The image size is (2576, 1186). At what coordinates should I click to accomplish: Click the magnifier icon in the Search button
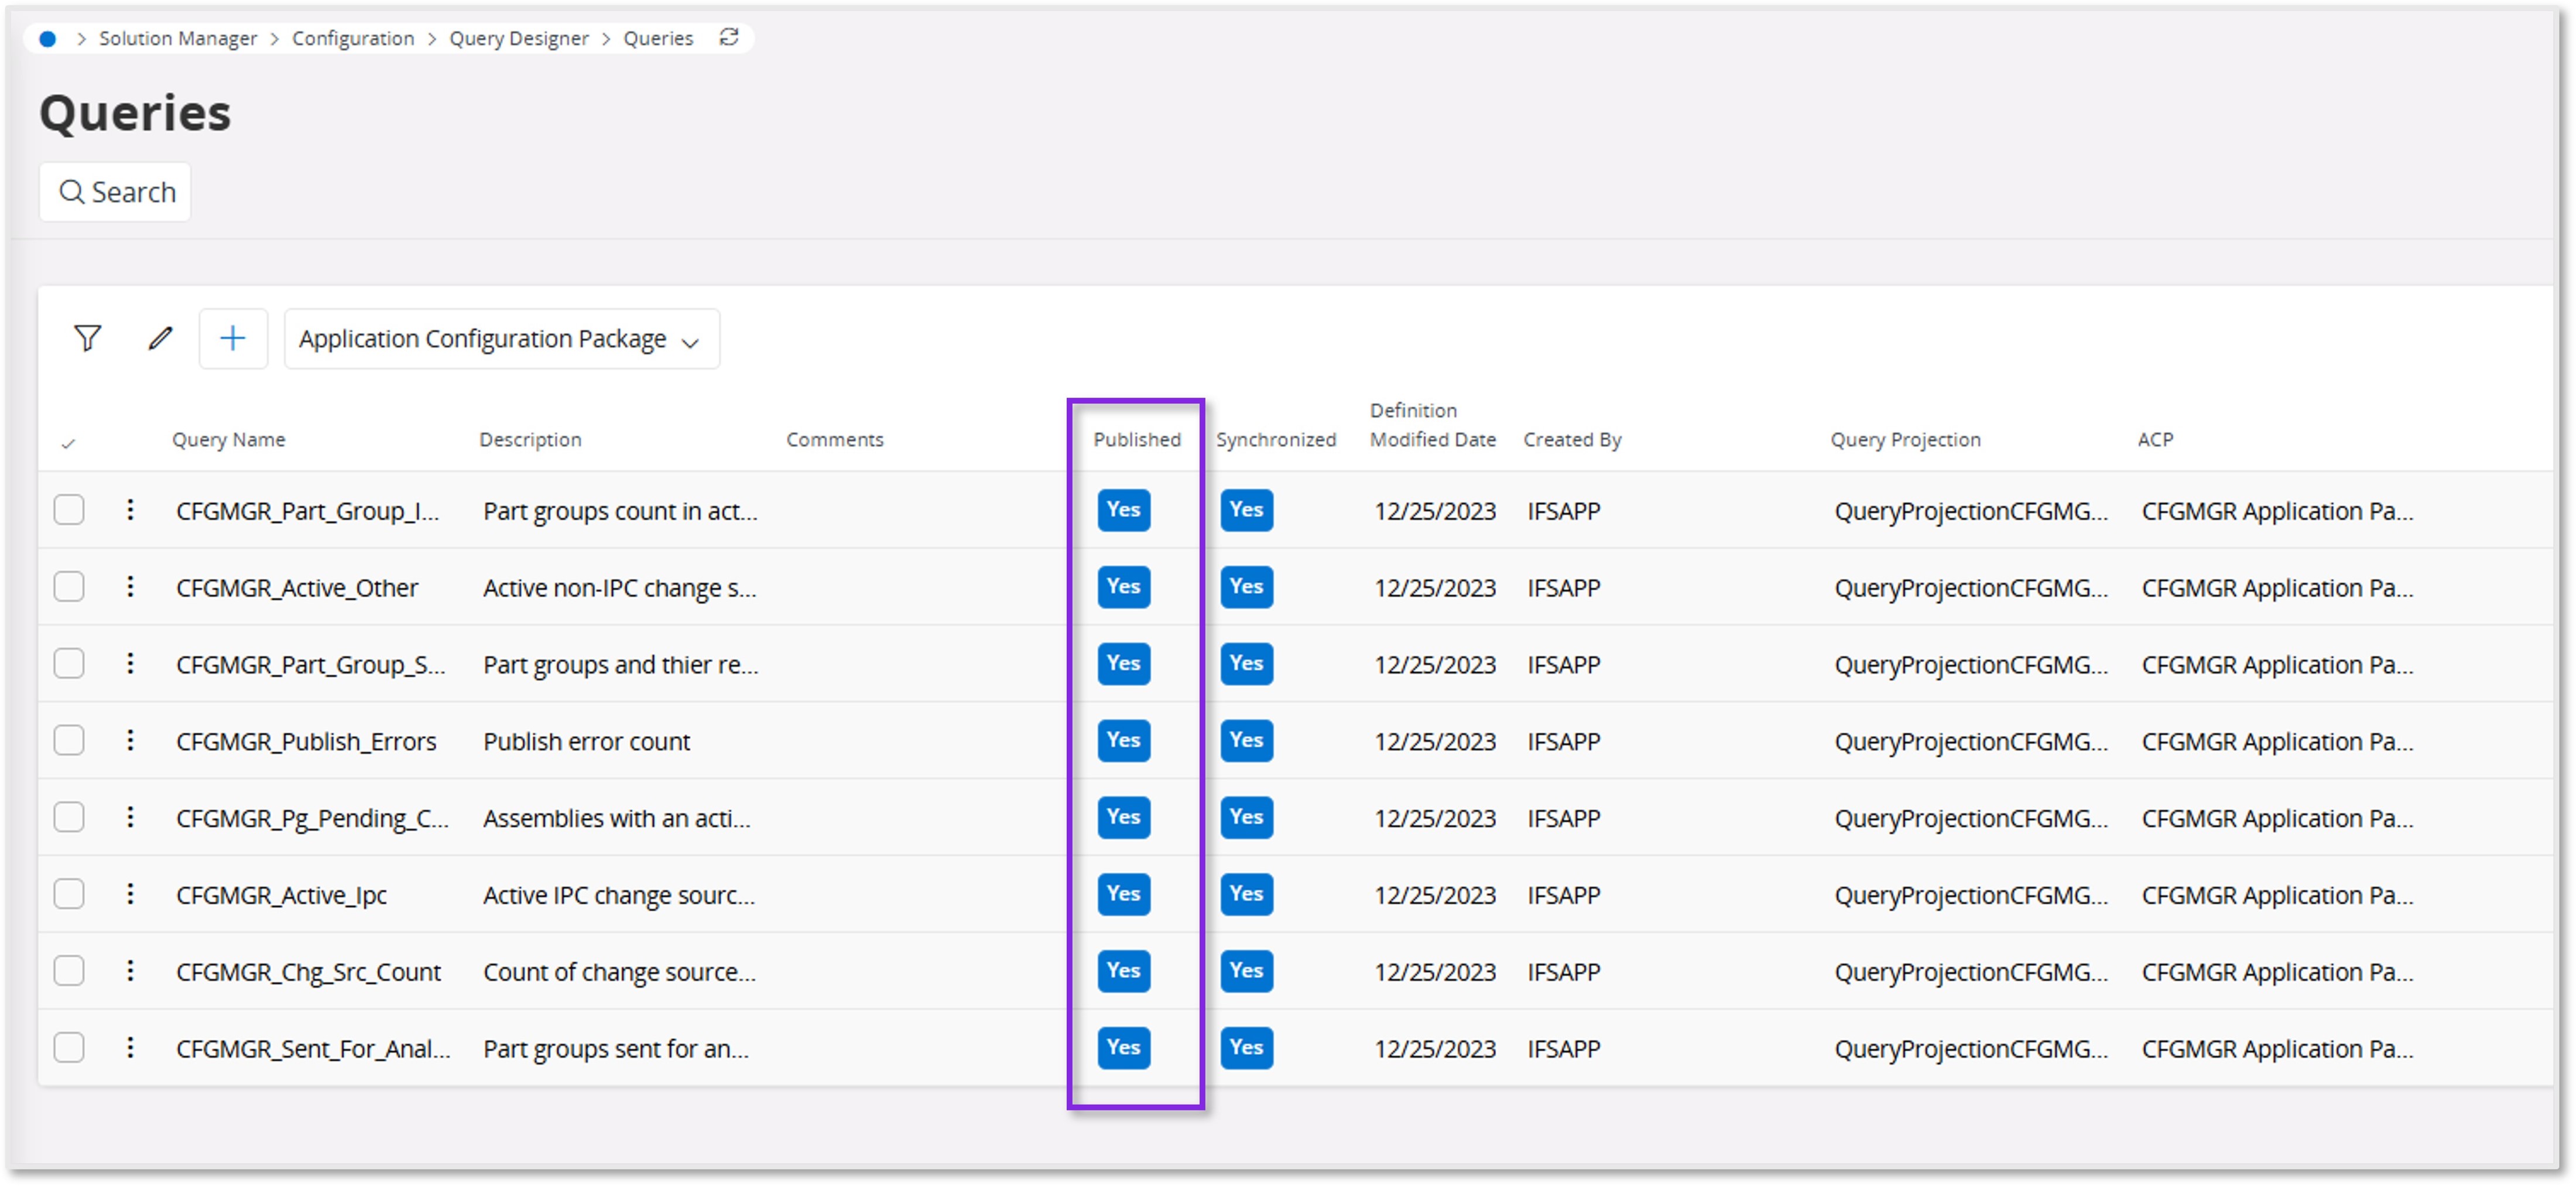(73, 191)
